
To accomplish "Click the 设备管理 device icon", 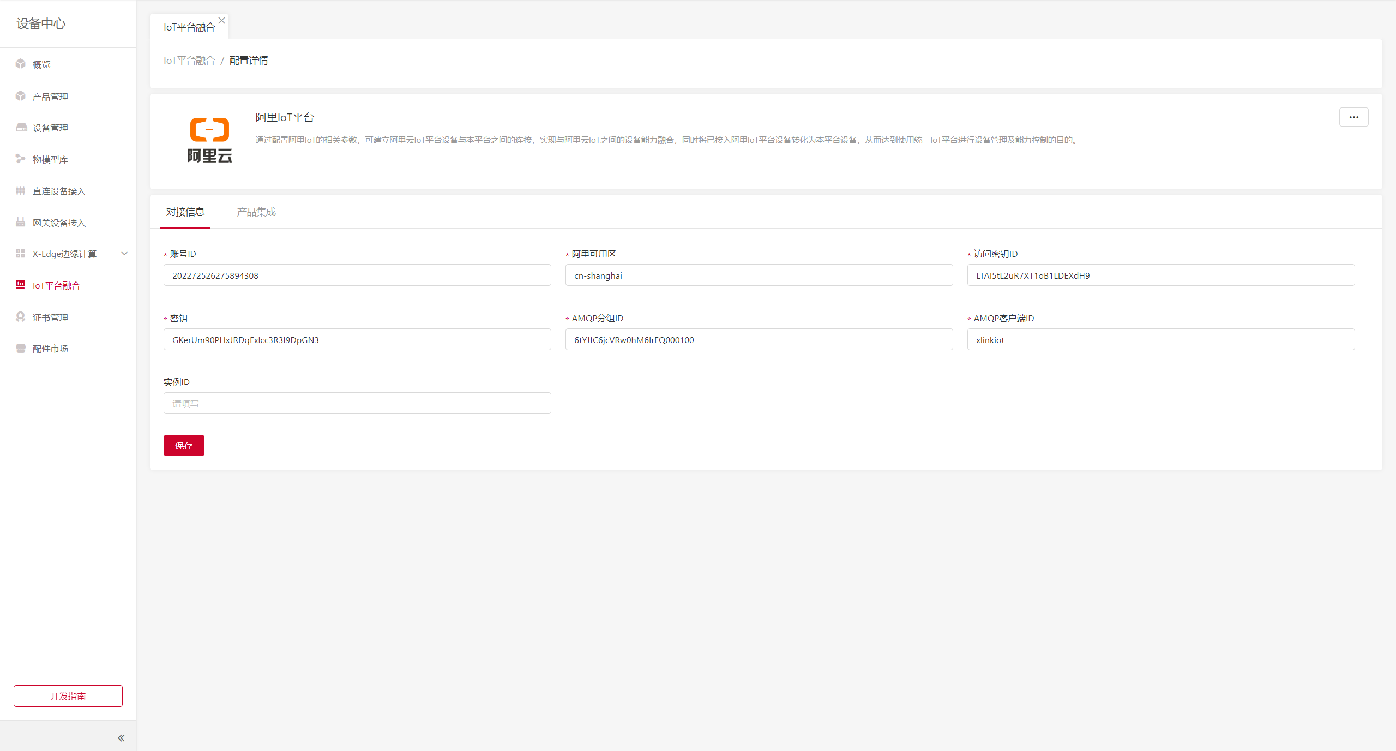I will (x=21, y=128).
